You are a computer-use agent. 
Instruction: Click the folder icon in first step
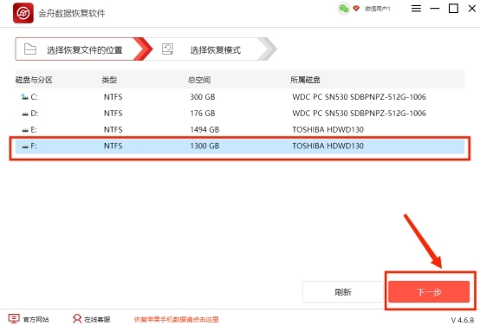tap(30, 49)
